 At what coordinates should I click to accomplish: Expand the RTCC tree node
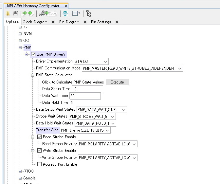20,171
